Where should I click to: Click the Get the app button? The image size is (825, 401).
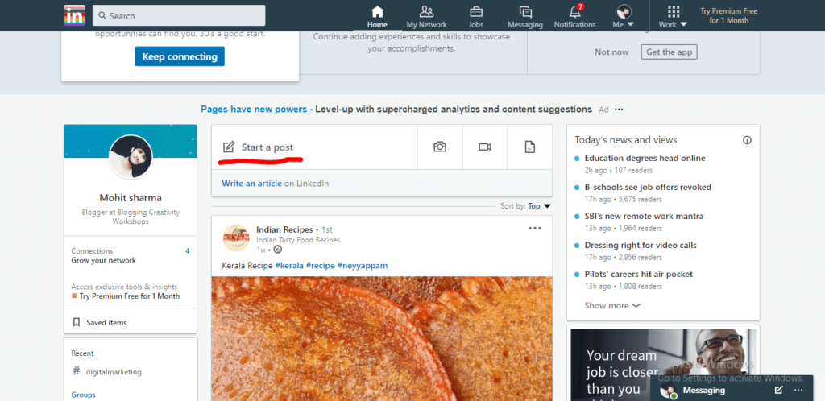pyautogui.click(x=669, y=52)
